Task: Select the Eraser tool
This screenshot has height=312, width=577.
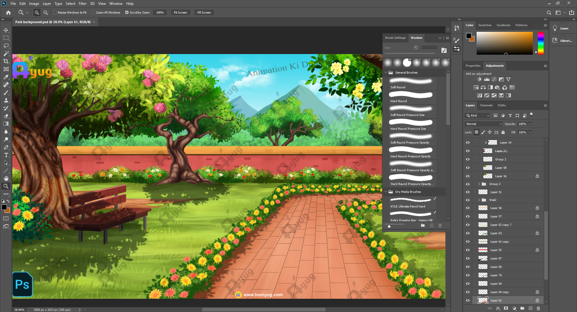Action: click(x=6, y=116)
